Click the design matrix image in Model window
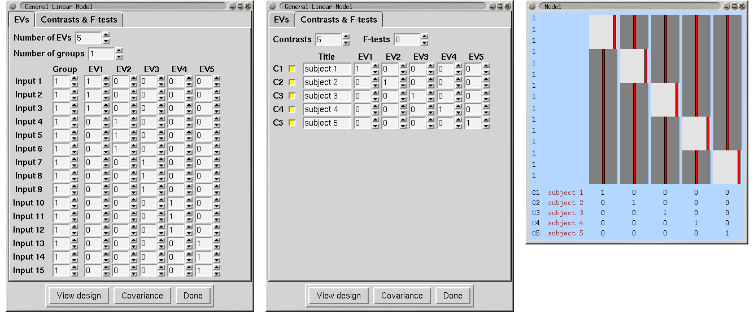 [x=664, y=100]
